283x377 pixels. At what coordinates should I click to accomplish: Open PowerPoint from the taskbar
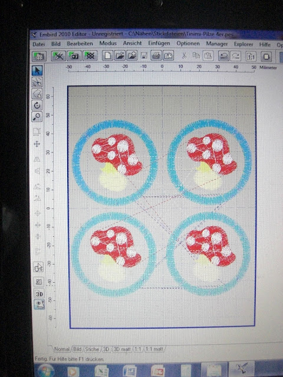[158, 372]
